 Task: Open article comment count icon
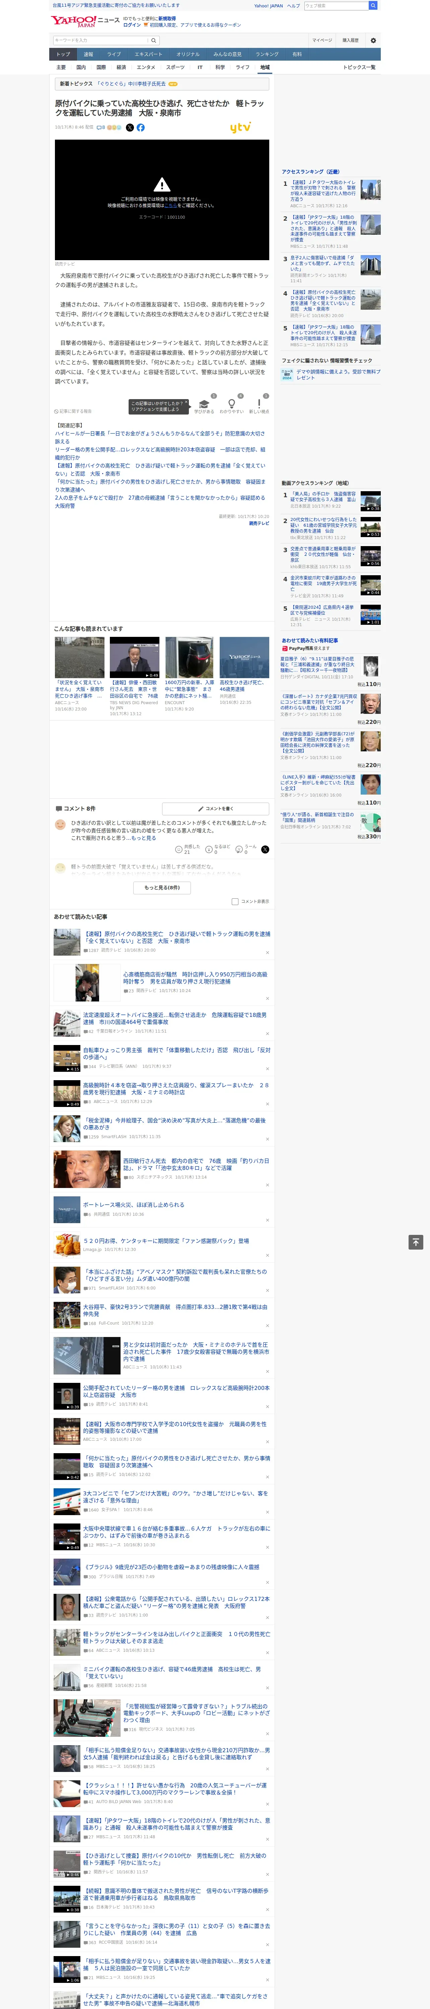pos(101,127)
